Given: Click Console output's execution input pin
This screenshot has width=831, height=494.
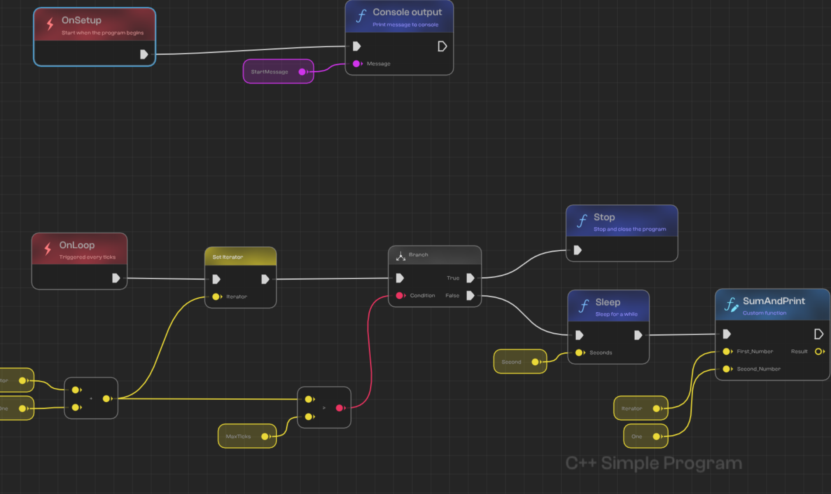Looking at the screenshot, I should tap(357, 46).
